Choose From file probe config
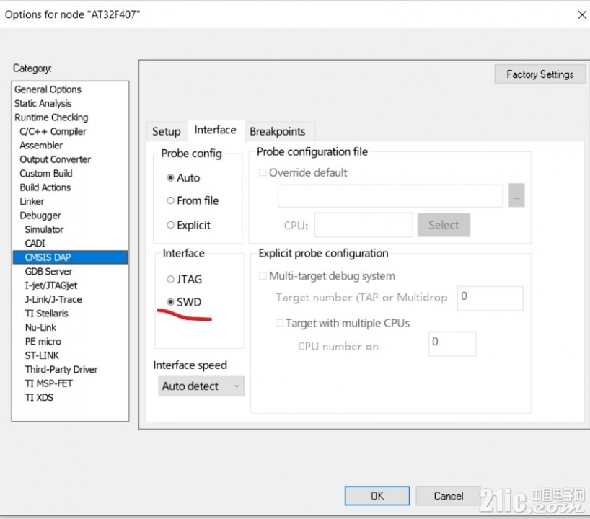590x519 pixels. click(193, 200)
